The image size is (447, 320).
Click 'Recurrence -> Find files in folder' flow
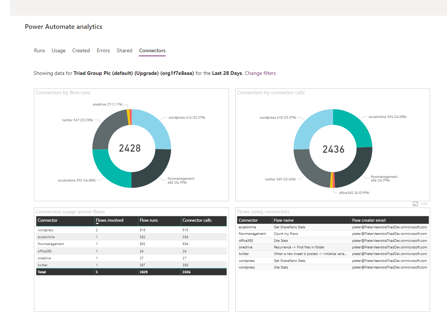tap(299, 247)
